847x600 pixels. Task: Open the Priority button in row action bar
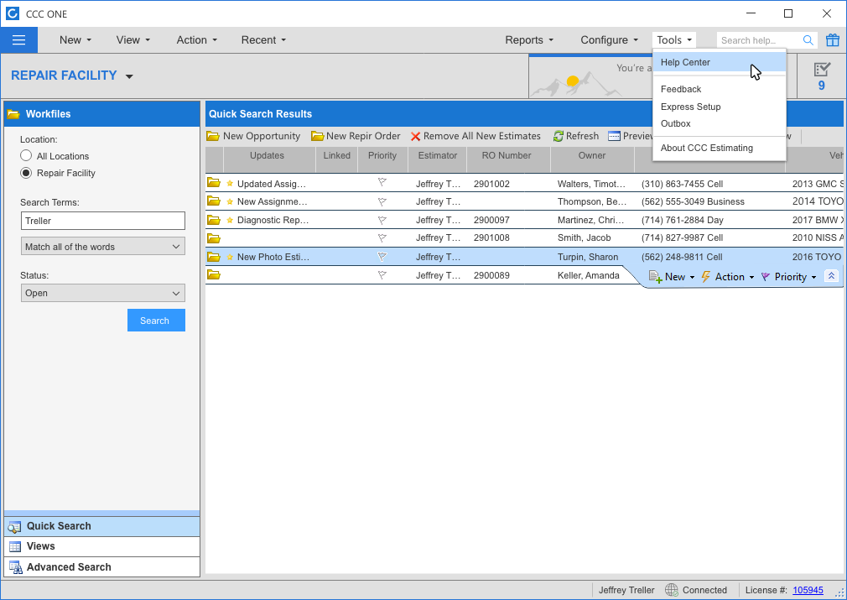point(788,277)
